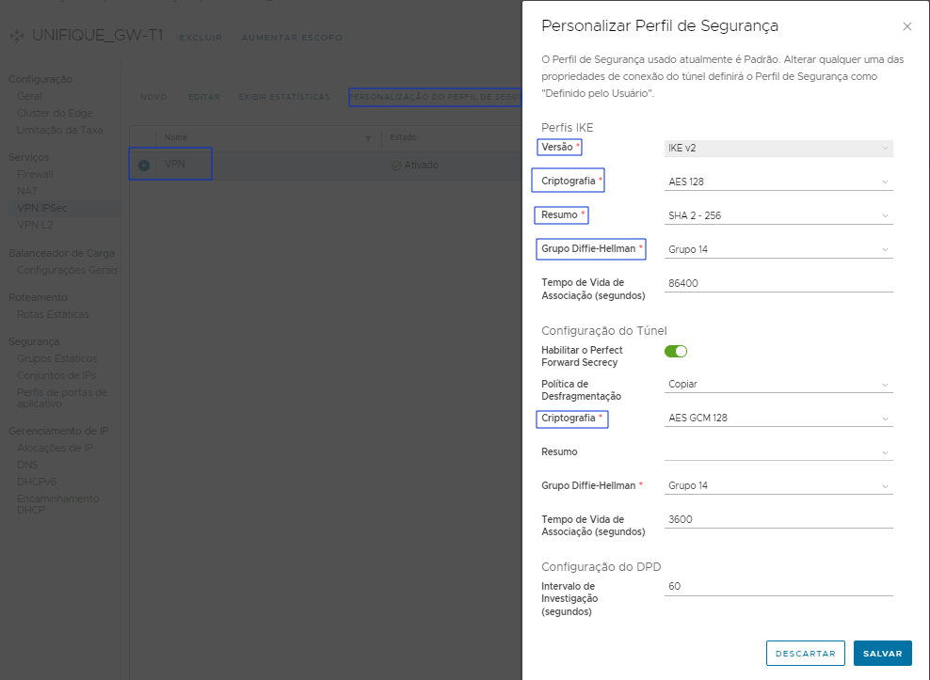Open Limitação da Taxa in the sidebar
This screenshot has width=930, height=680.
(60, 130)
